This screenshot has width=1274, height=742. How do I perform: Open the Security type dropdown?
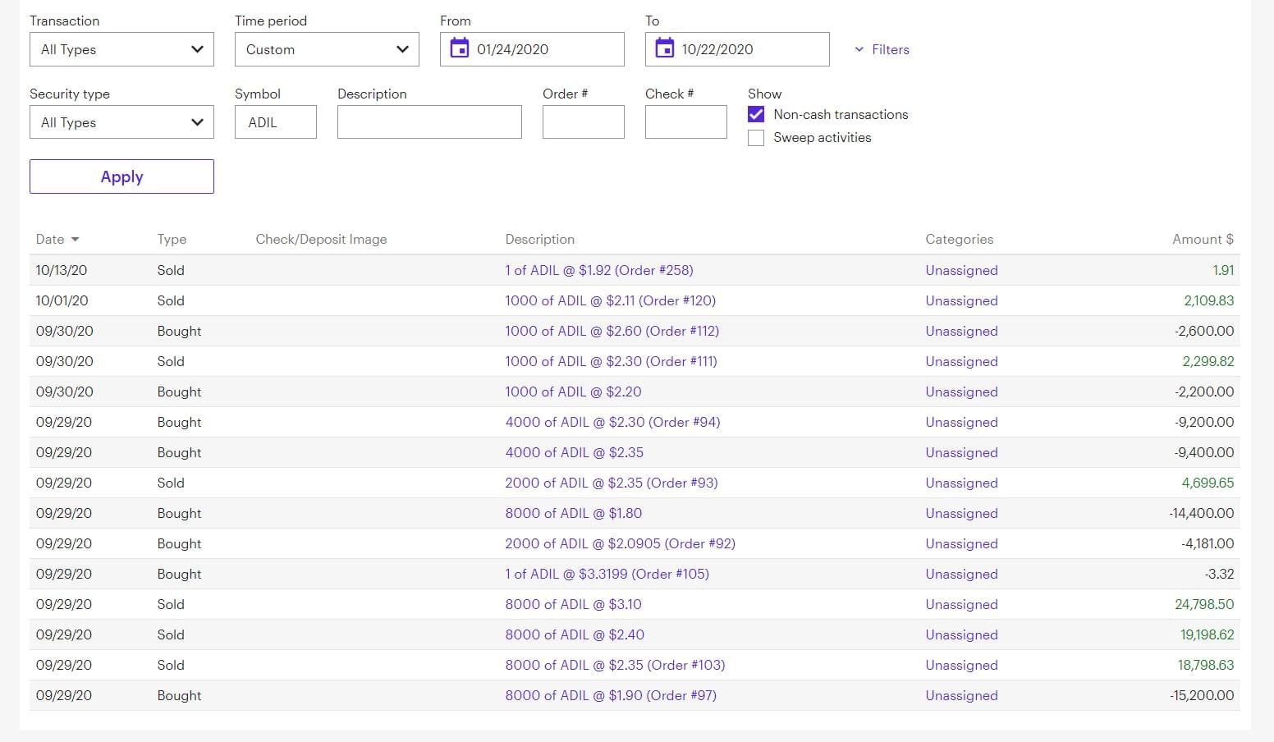(121, 122)
